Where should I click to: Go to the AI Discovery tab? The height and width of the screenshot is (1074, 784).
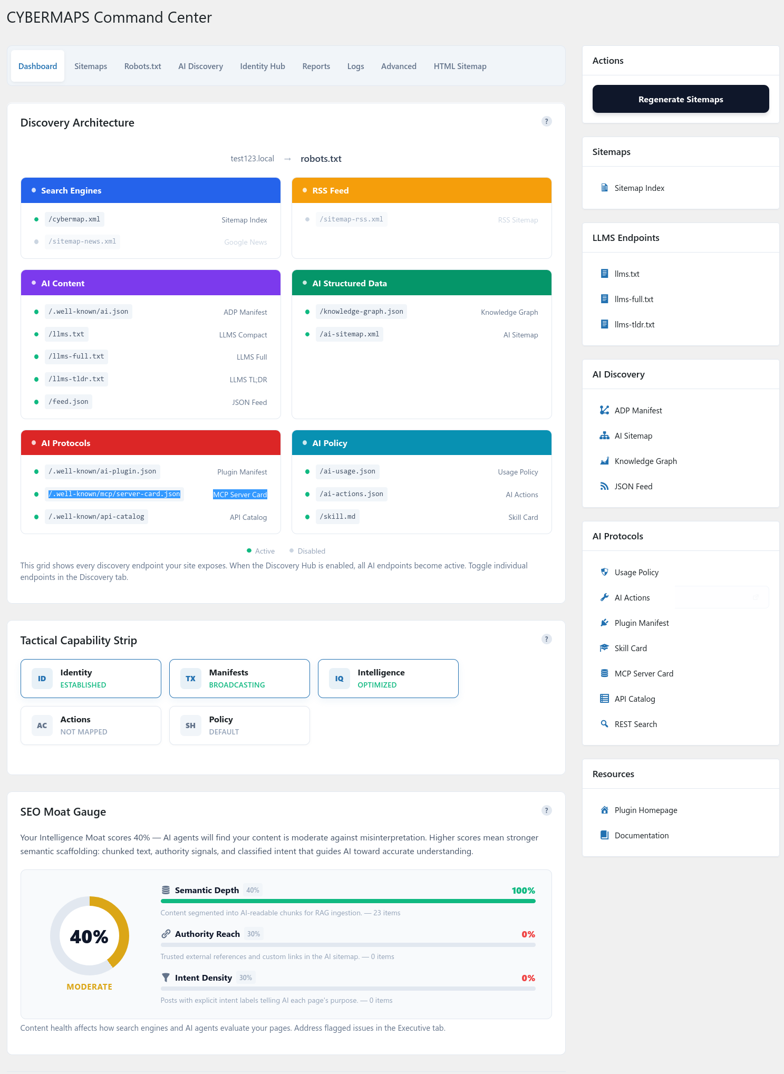pos(200,66)
